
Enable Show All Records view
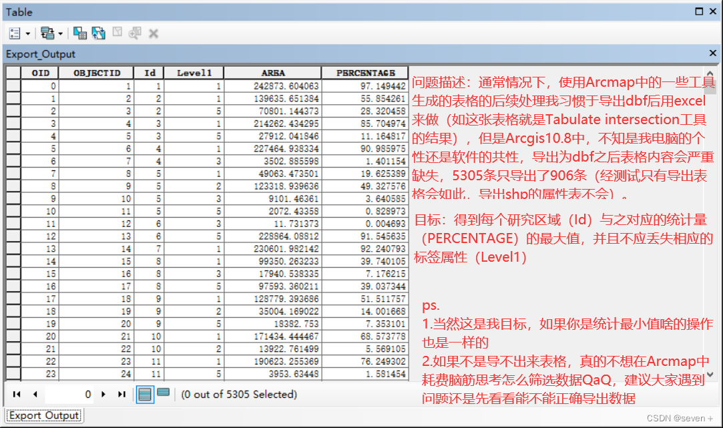pyautogui.click(x=146, y=395)
